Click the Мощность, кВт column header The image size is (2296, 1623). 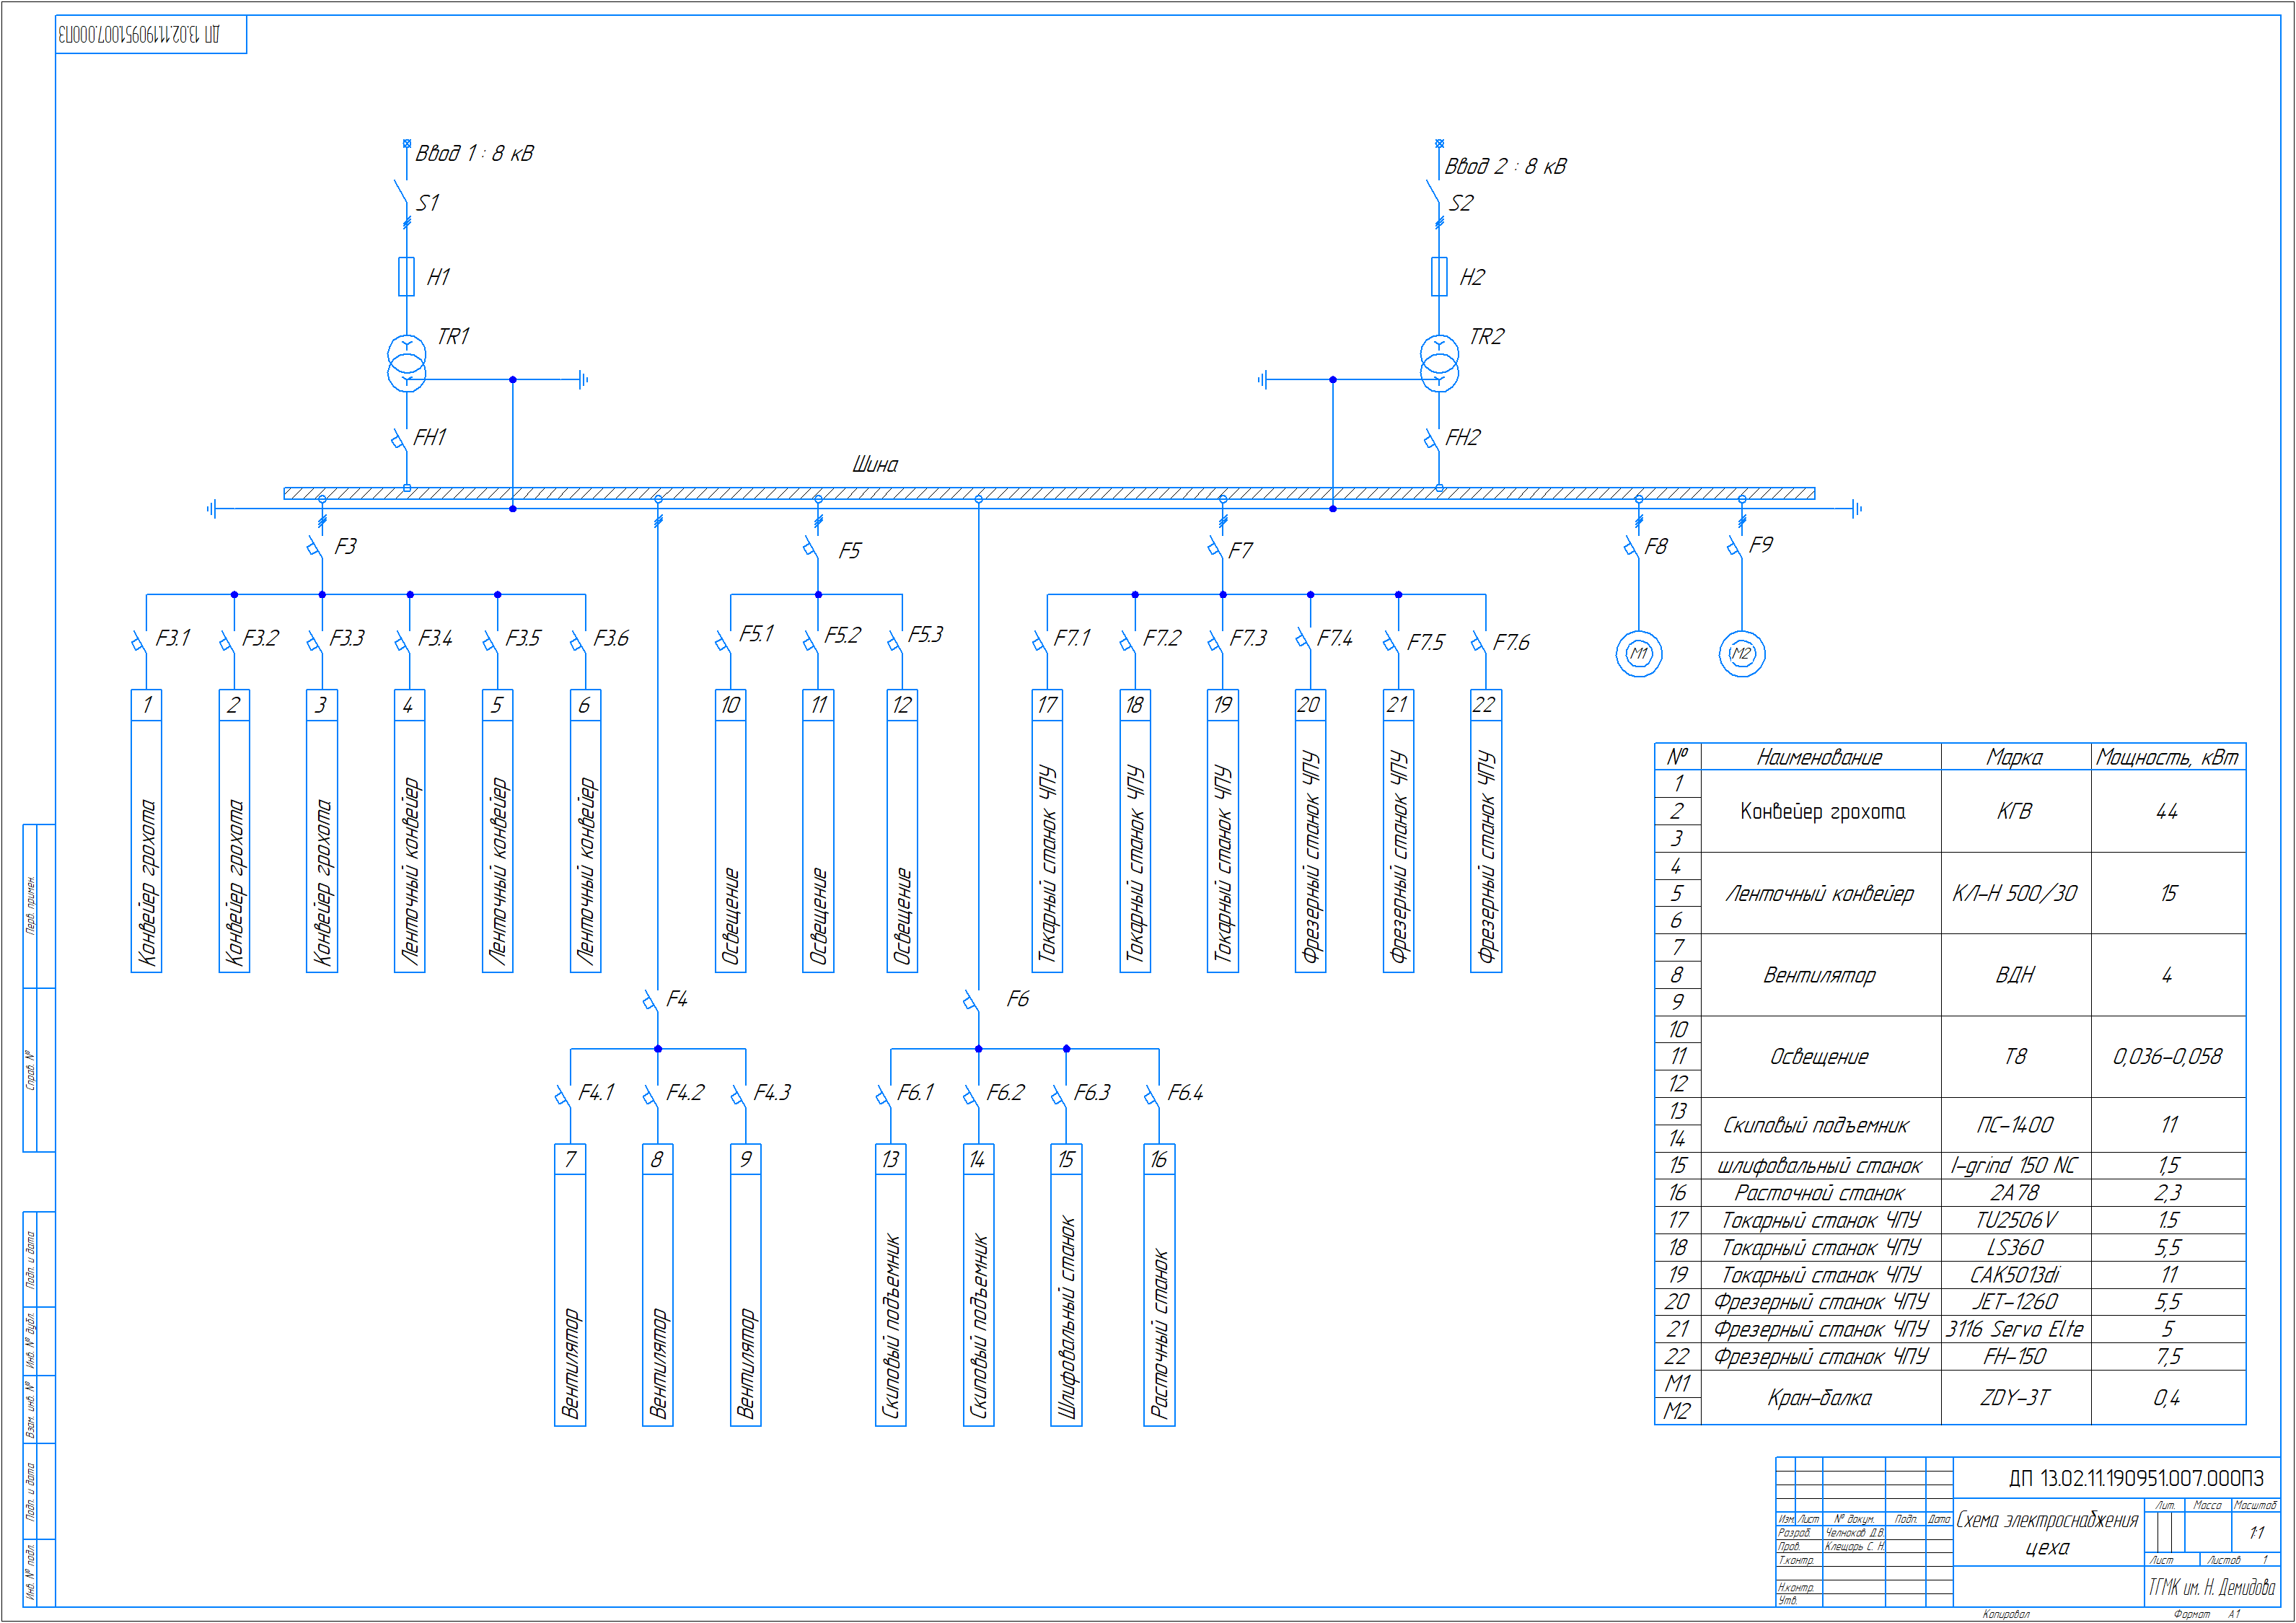click(2166, 757)
